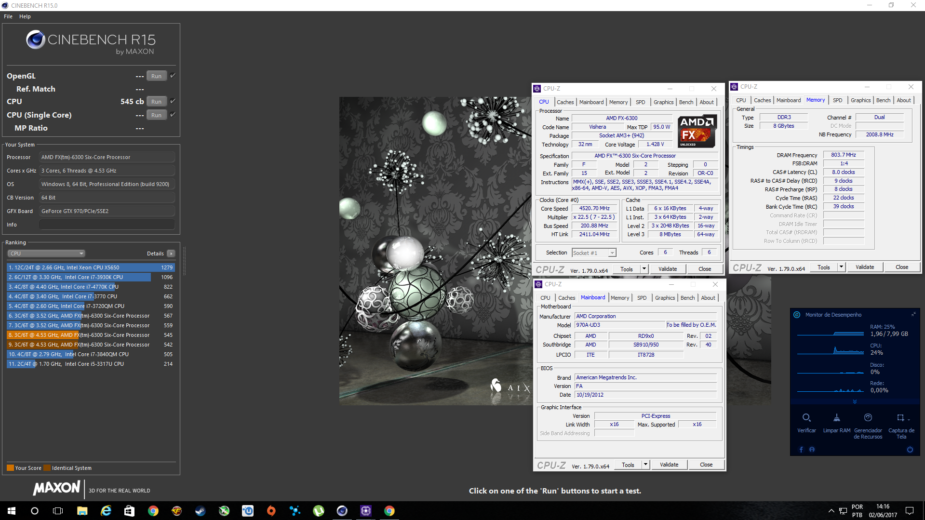Click Validate in the CPU tab window
The width and height of the screenshot is (925, 520).
[668, 269]
